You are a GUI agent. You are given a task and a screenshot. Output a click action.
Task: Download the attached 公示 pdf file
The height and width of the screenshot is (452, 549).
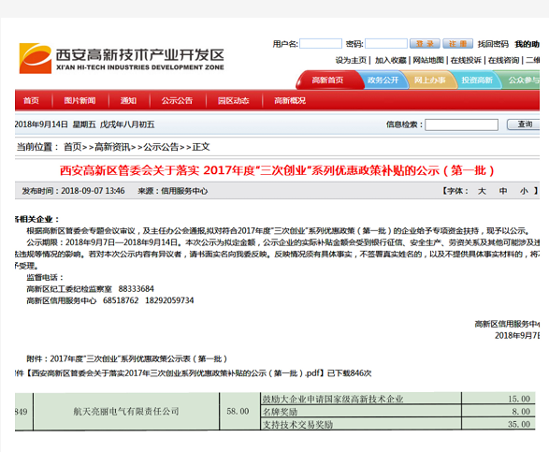point(175,373)
